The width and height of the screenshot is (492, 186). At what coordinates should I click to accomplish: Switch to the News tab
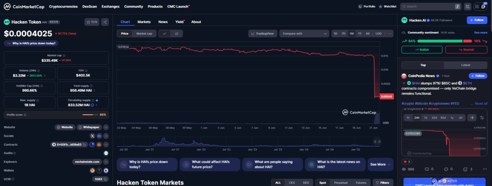[x=163, y=22]
